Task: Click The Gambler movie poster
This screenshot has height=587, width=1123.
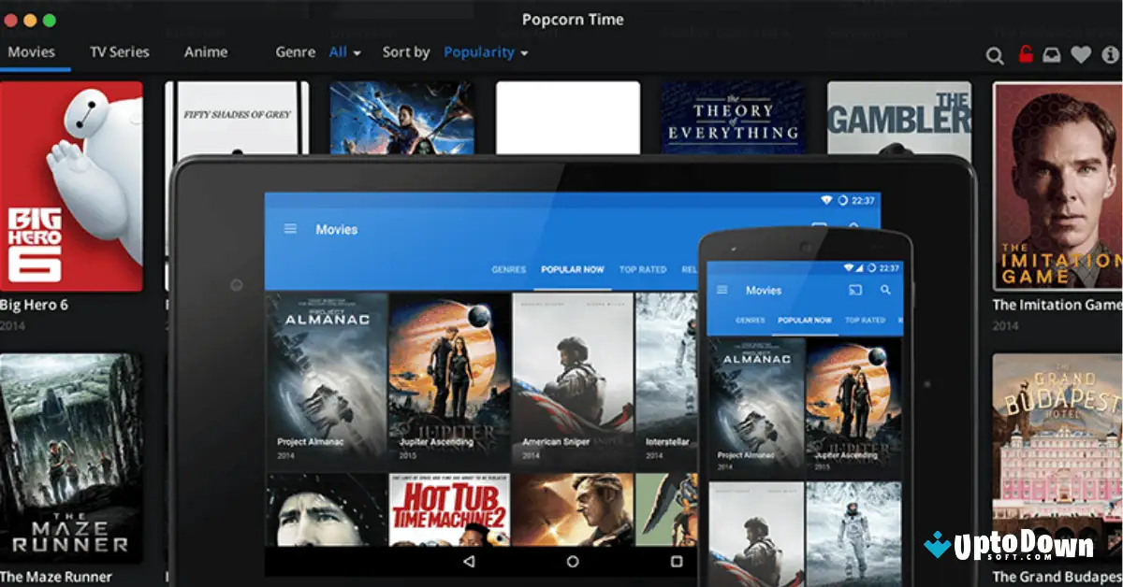Action: [x=898, y=117]
